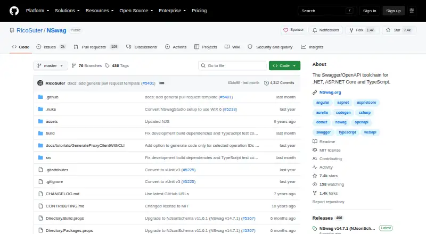Switch to the Pull requests tab
The height and width of the screenshot is (234, 426).
coord(96,47)
